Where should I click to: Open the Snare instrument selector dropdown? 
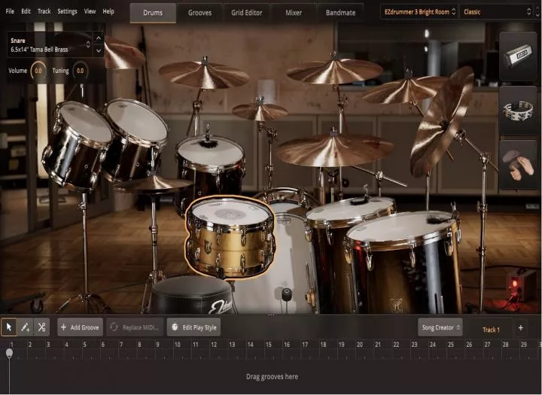(50, 44)
